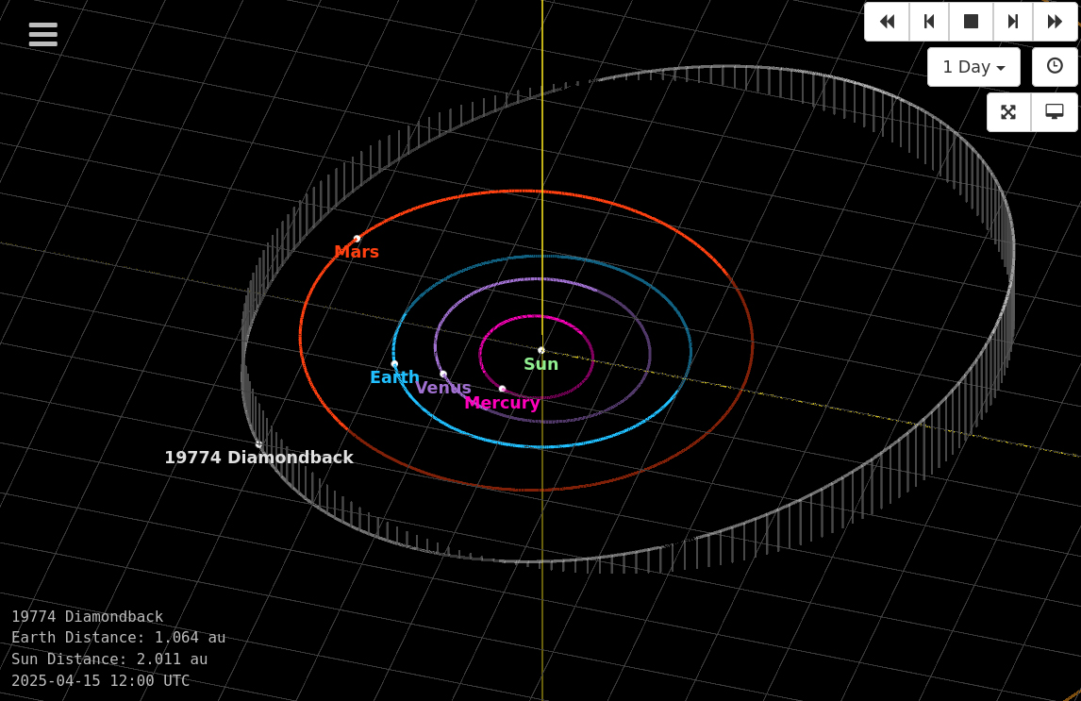
Task: Stop the orbit simulation playback
Action: pos(971,21)
